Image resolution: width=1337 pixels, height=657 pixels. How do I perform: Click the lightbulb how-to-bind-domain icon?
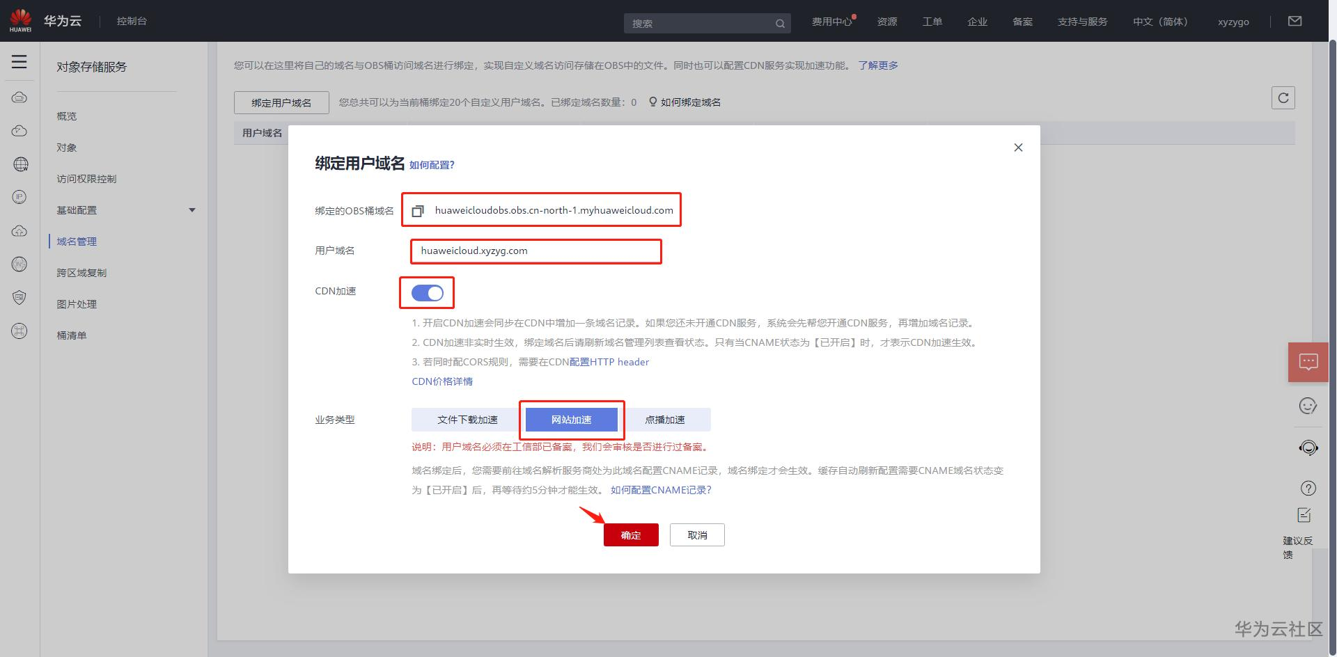652,102
